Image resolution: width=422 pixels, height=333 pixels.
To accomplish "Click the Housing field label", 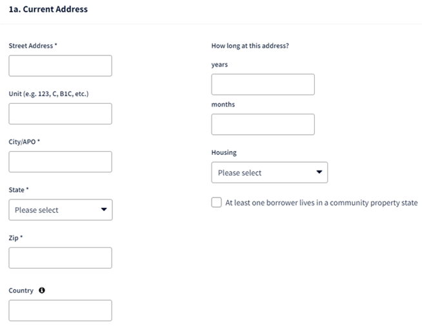I will 224,152.
